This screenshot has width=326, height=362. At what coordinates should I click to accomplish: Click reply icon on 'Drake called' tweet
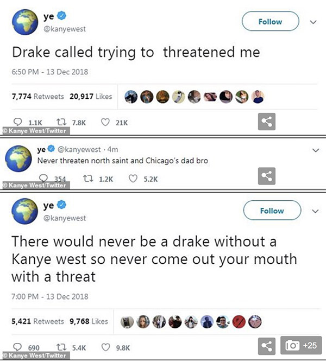(x=18, y=122)
